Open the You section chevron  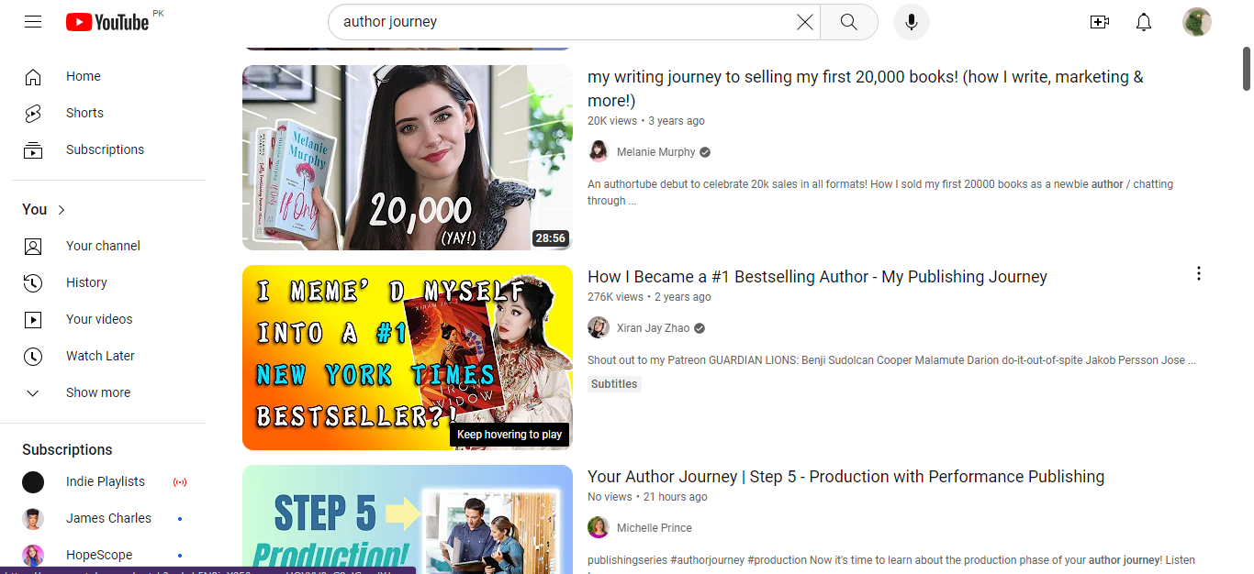[x=62, y=210]
